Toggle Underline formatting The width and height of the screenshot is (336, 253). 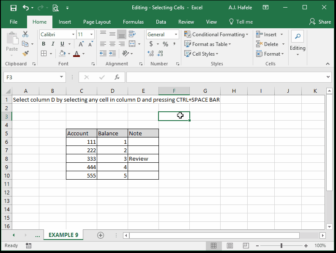coord(62,44)
